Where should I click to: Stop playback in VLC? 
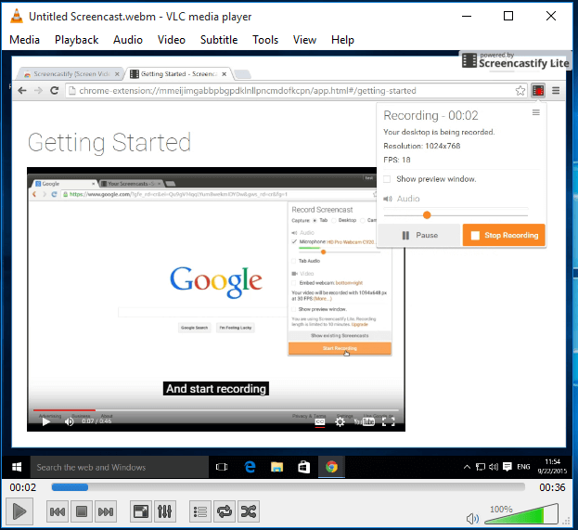[x=82, y=511]
